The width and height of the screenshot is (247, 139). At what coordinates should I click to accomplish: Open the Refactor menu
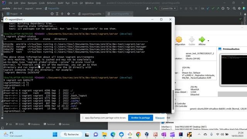click(51, 3)
